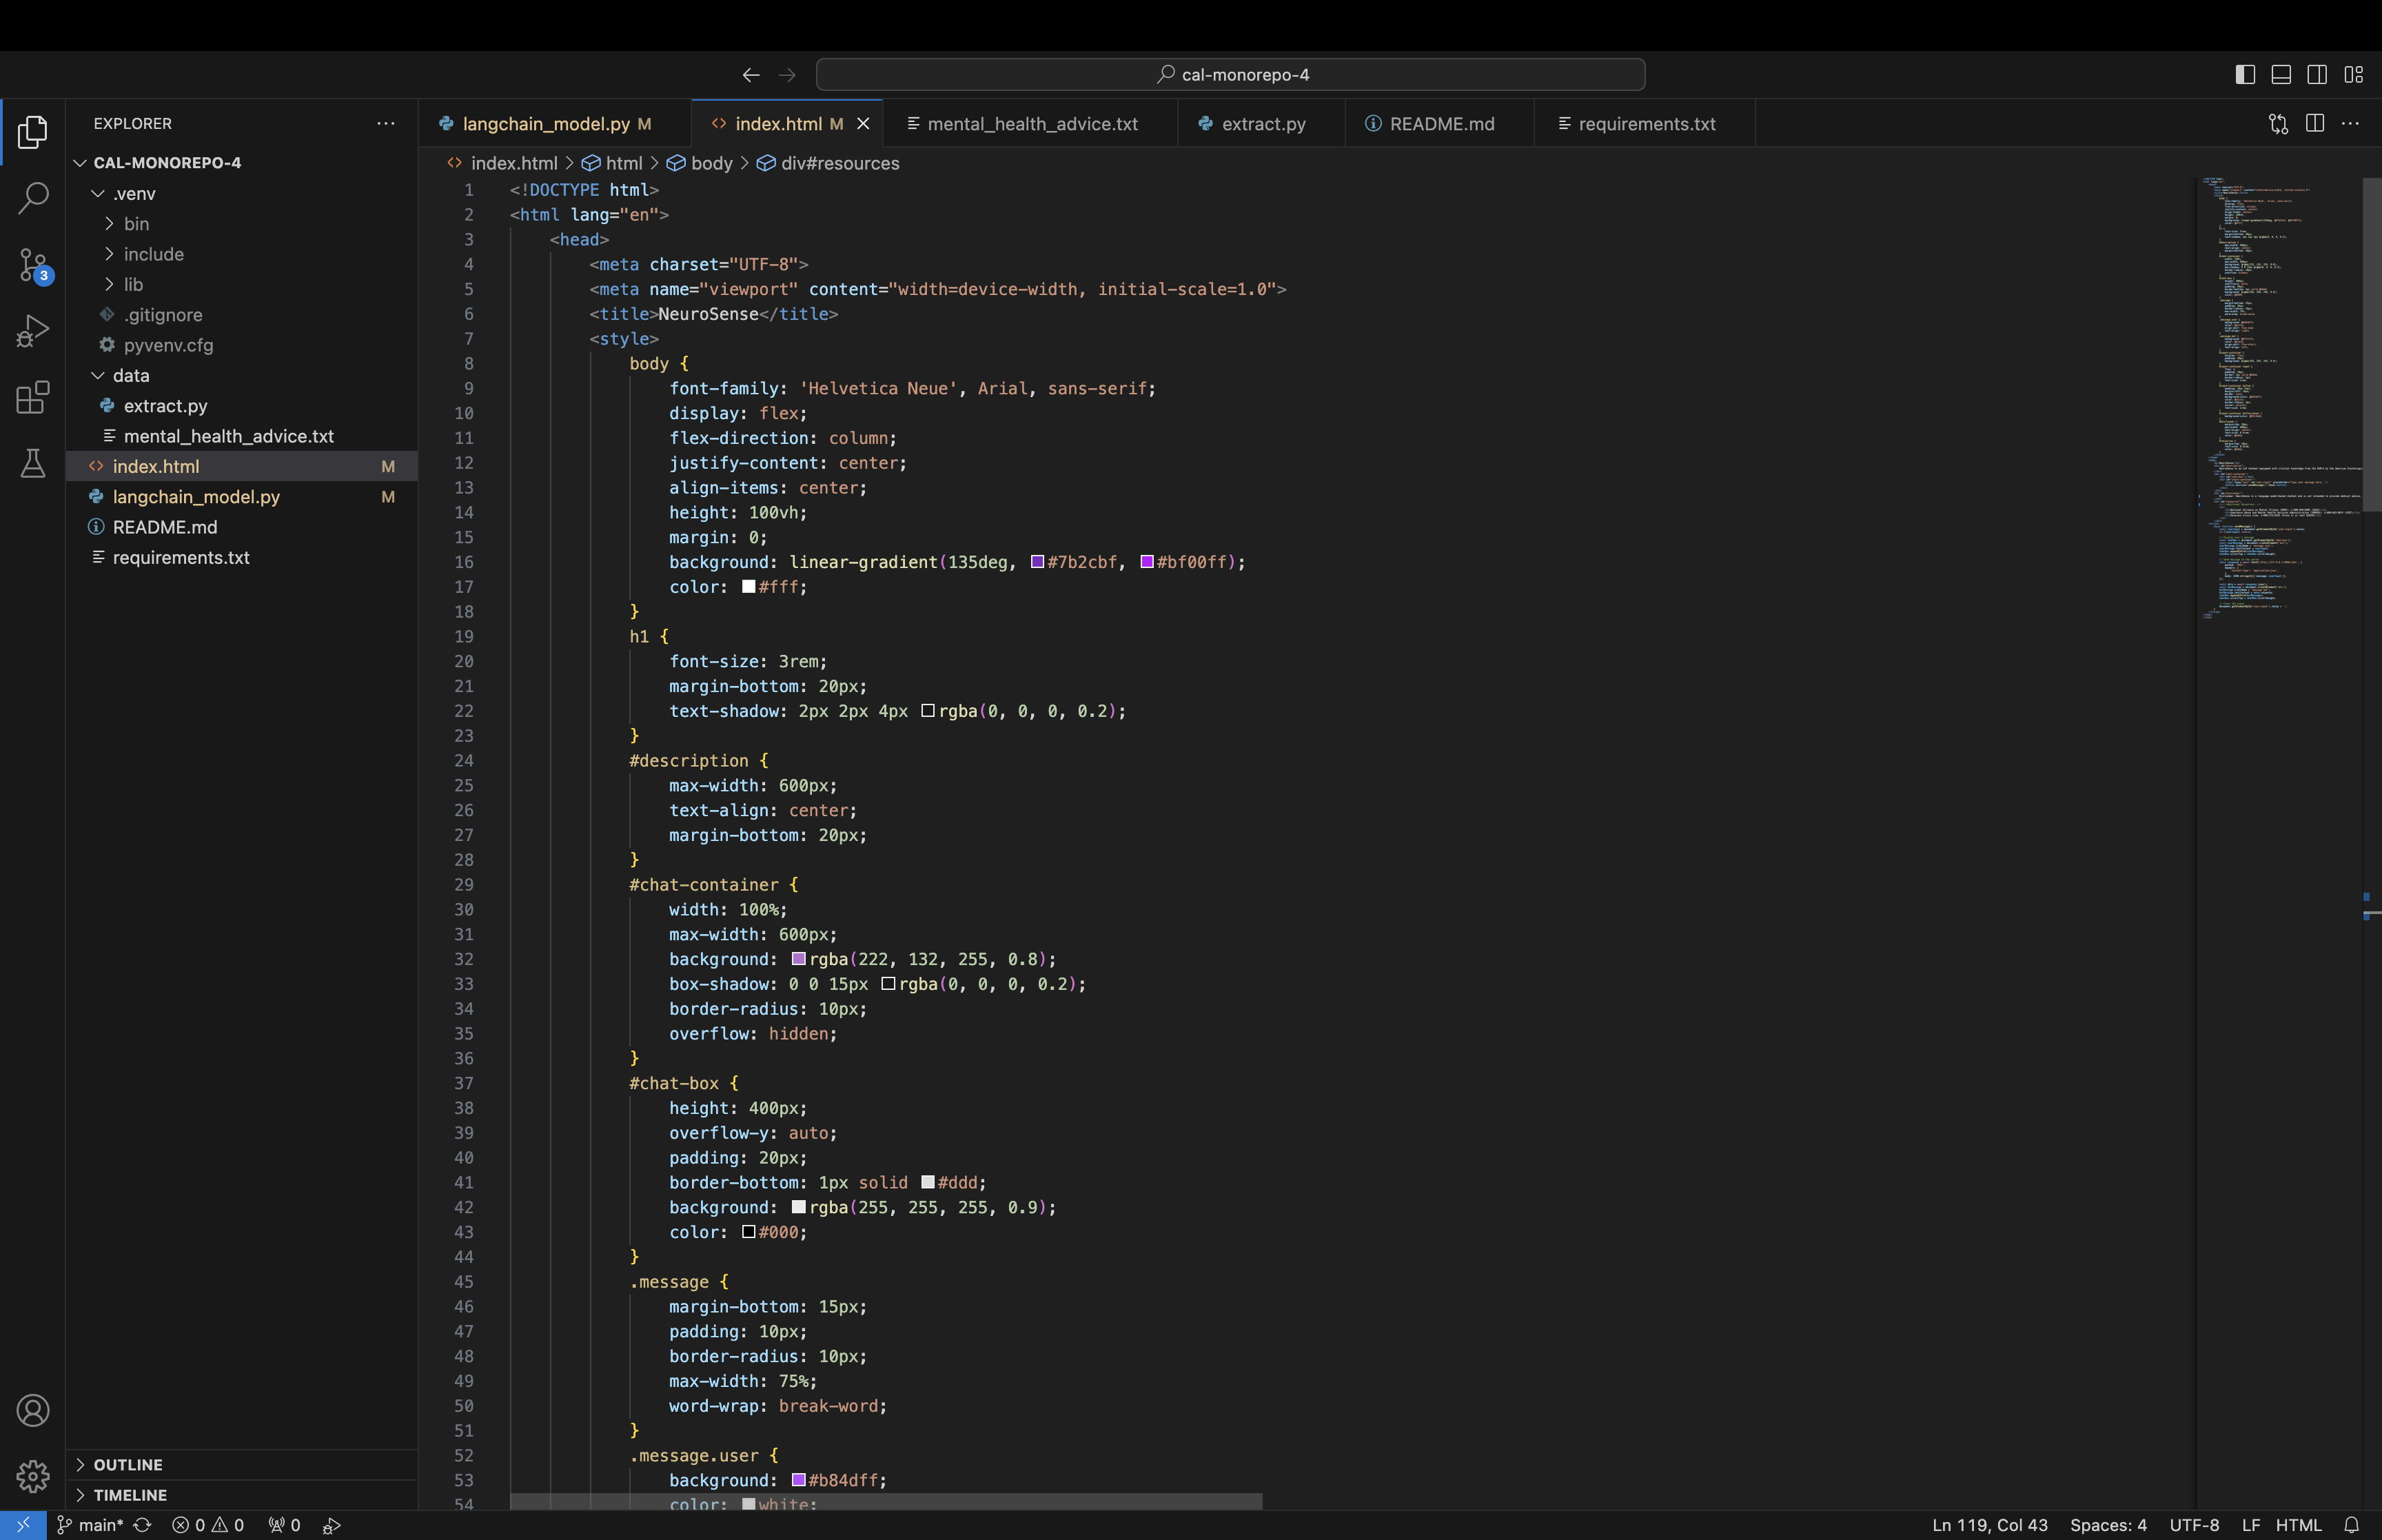
Task: Toggle the Secondary Side Bar
Action: click(x=2317, y=75)
